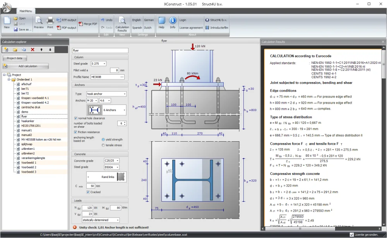This screenshot has width=387, height=238.
Task: Close the Calculation Results panel
Action: point(383,42)
